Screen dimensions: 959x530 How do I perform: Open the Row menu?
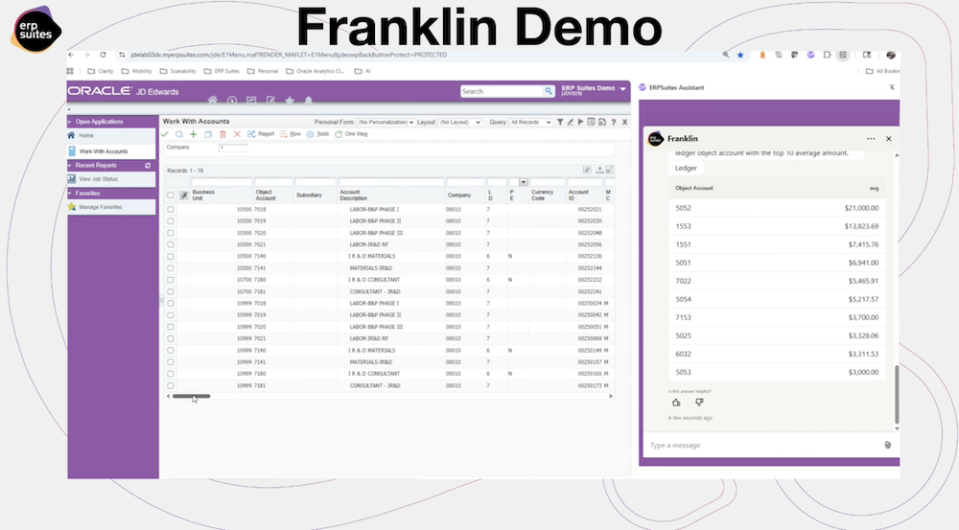[291, 134]
